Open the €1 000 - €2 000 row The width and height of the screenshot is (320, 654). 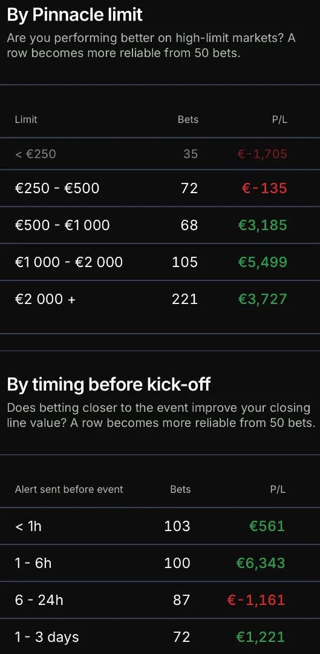click(x=160, y=262)
